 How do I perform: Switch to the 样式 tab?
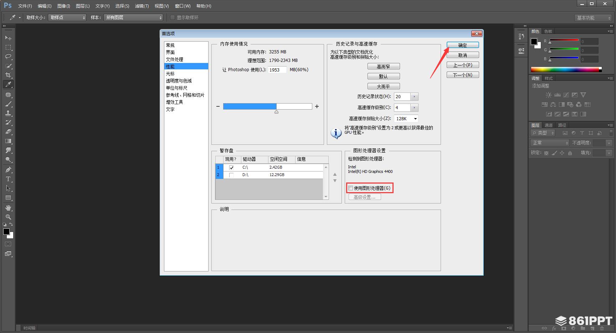pos(548,78)
